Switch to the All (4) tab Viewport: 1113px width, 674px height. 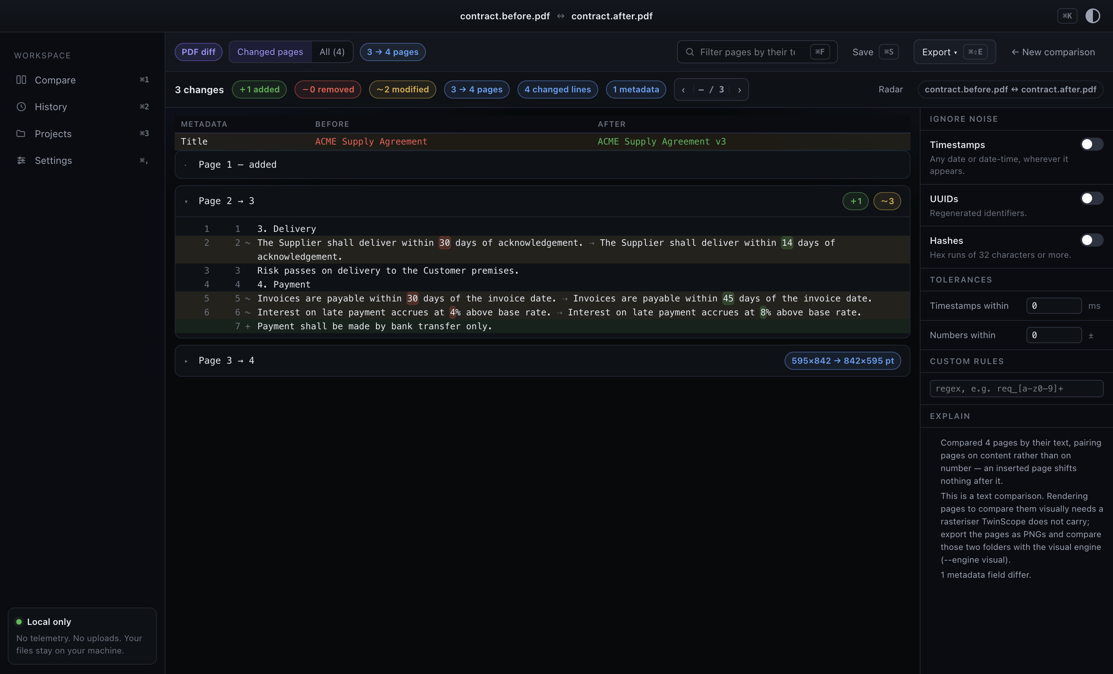tap(332, 52)
